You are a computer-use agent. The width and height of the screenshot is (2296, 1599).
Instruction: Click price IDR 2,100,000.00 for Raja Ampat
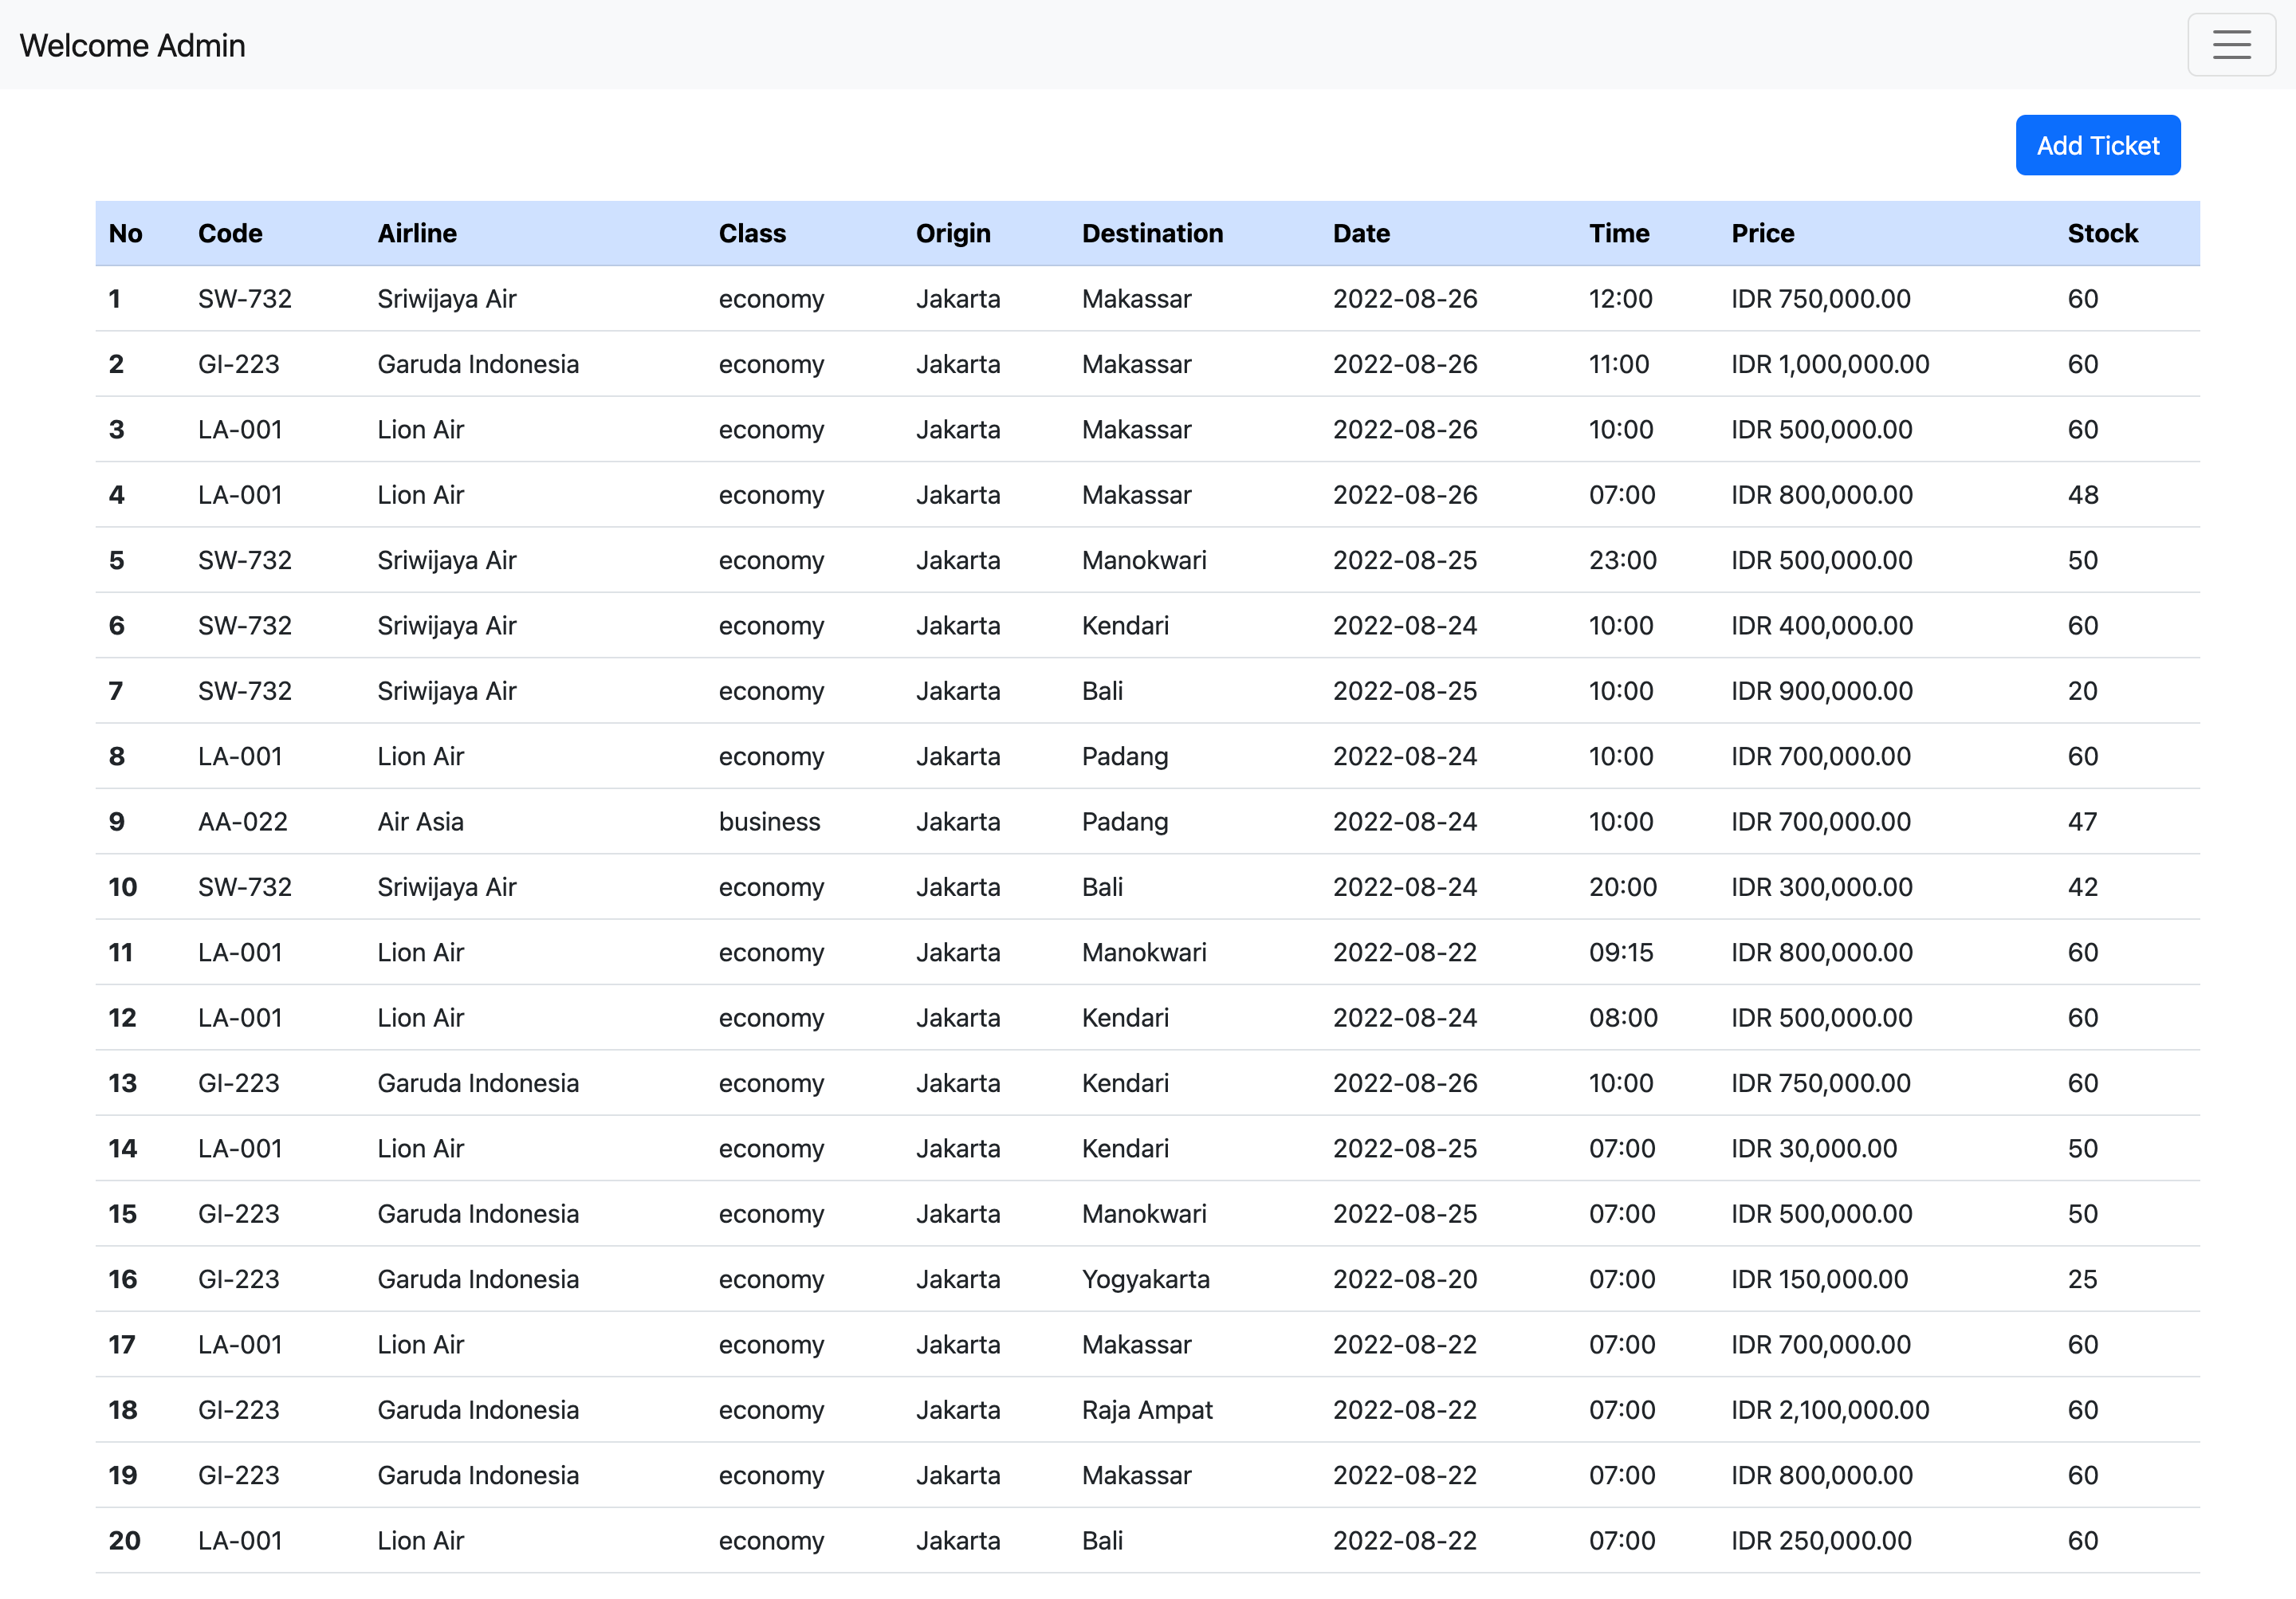click(1830, 1410)
